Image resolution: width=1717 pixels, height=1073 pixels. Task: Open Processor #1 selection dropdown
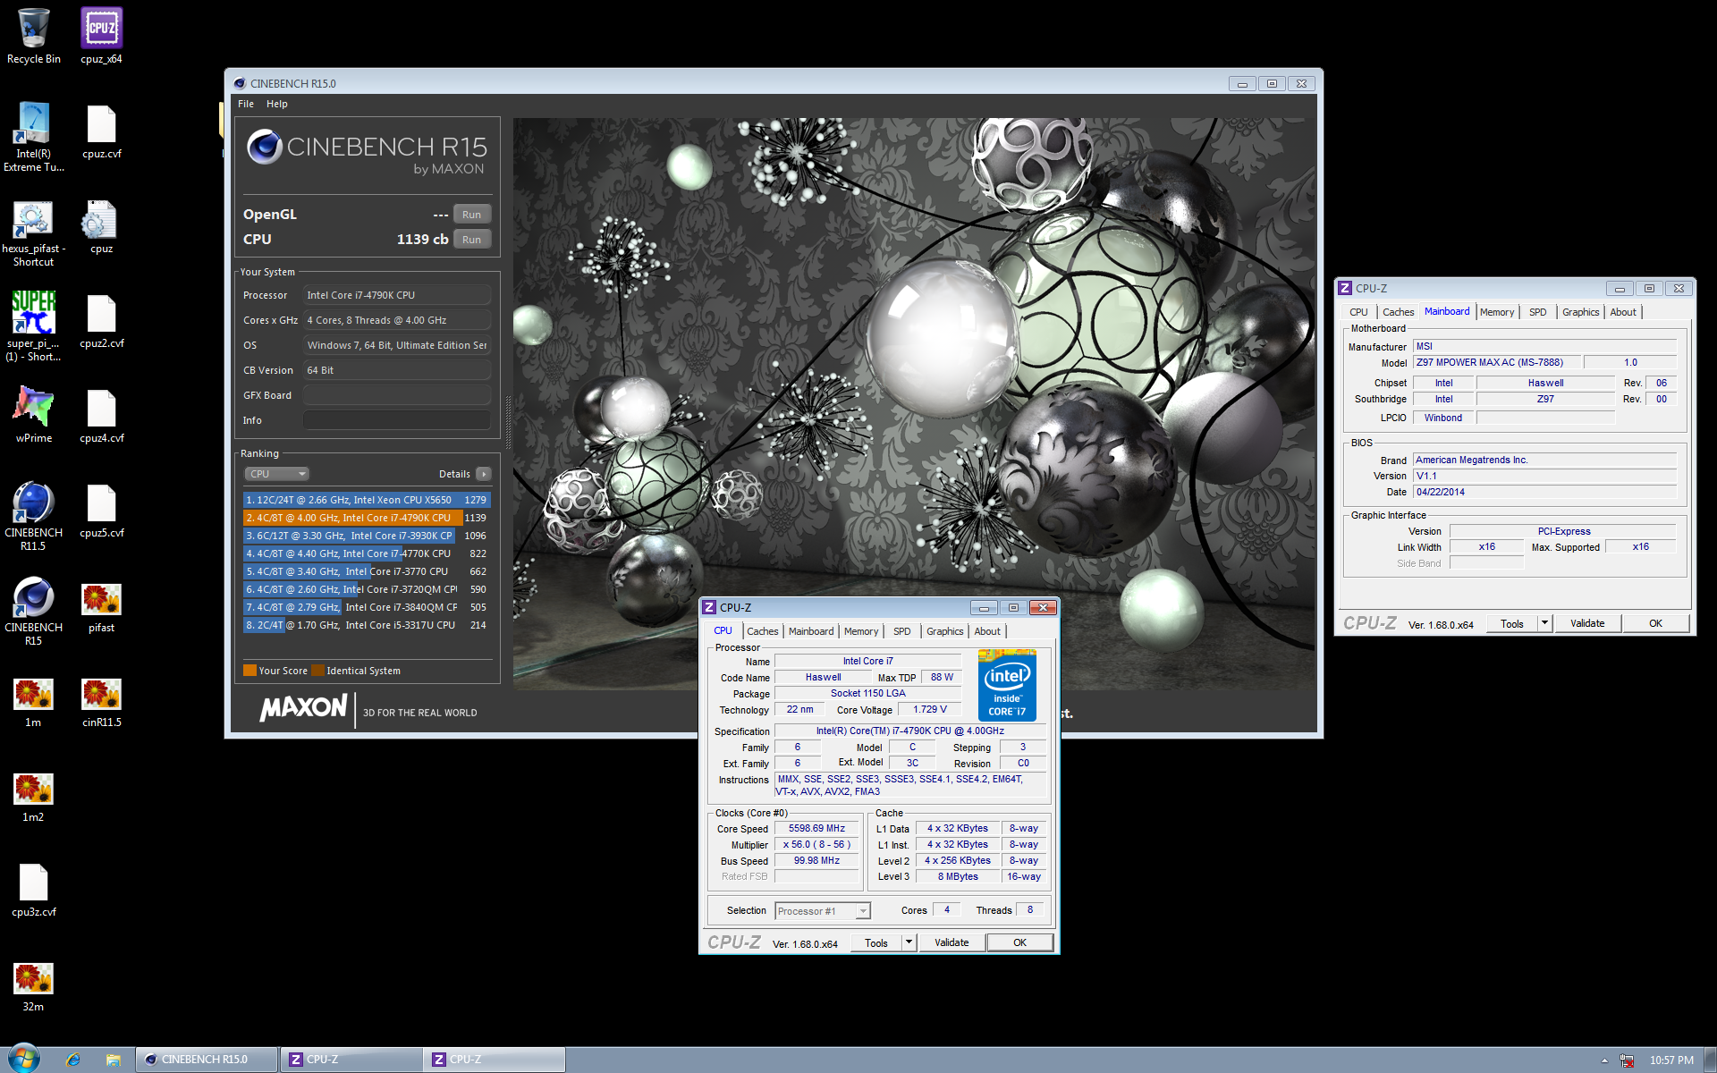[822, 911]
